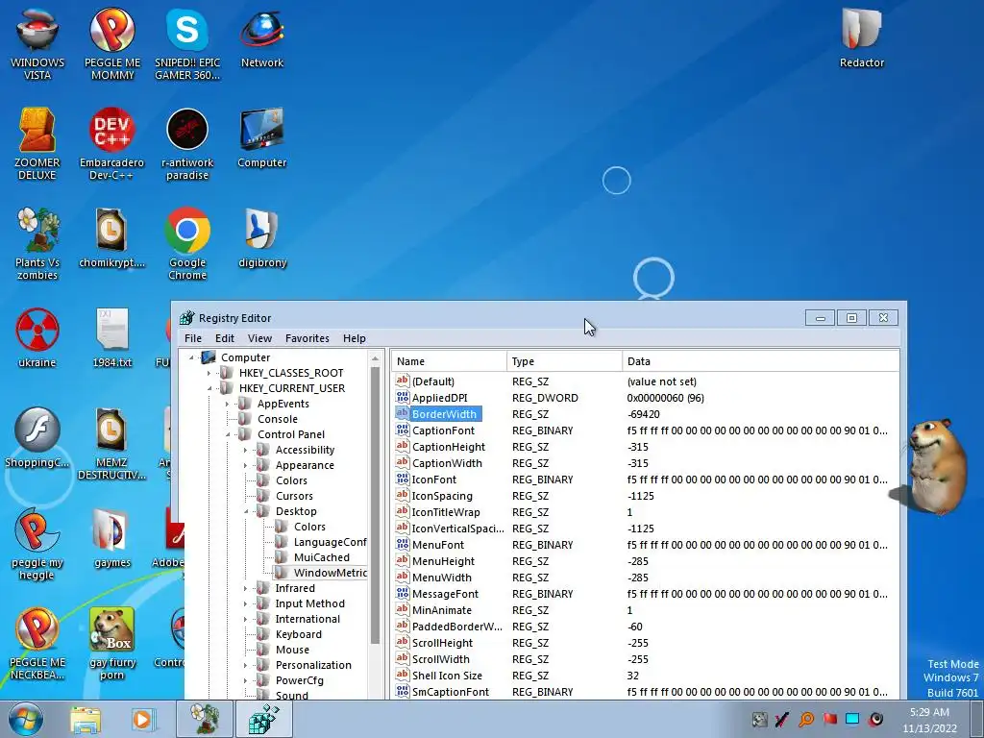Select the ZOOMER DELUXE desktop icon
The width and height of the screenshot is (984, 738).
click(x=37, y=144)
